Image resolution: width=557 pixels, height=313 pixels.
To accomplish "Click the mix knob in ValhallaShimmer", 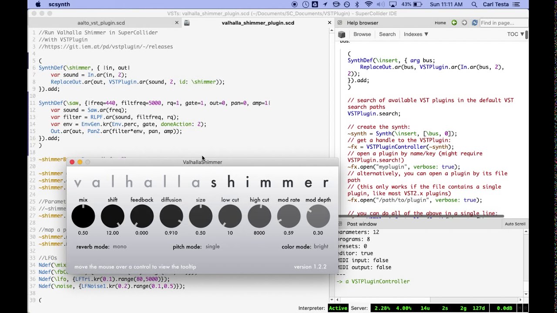I will (x=83, y=216).
